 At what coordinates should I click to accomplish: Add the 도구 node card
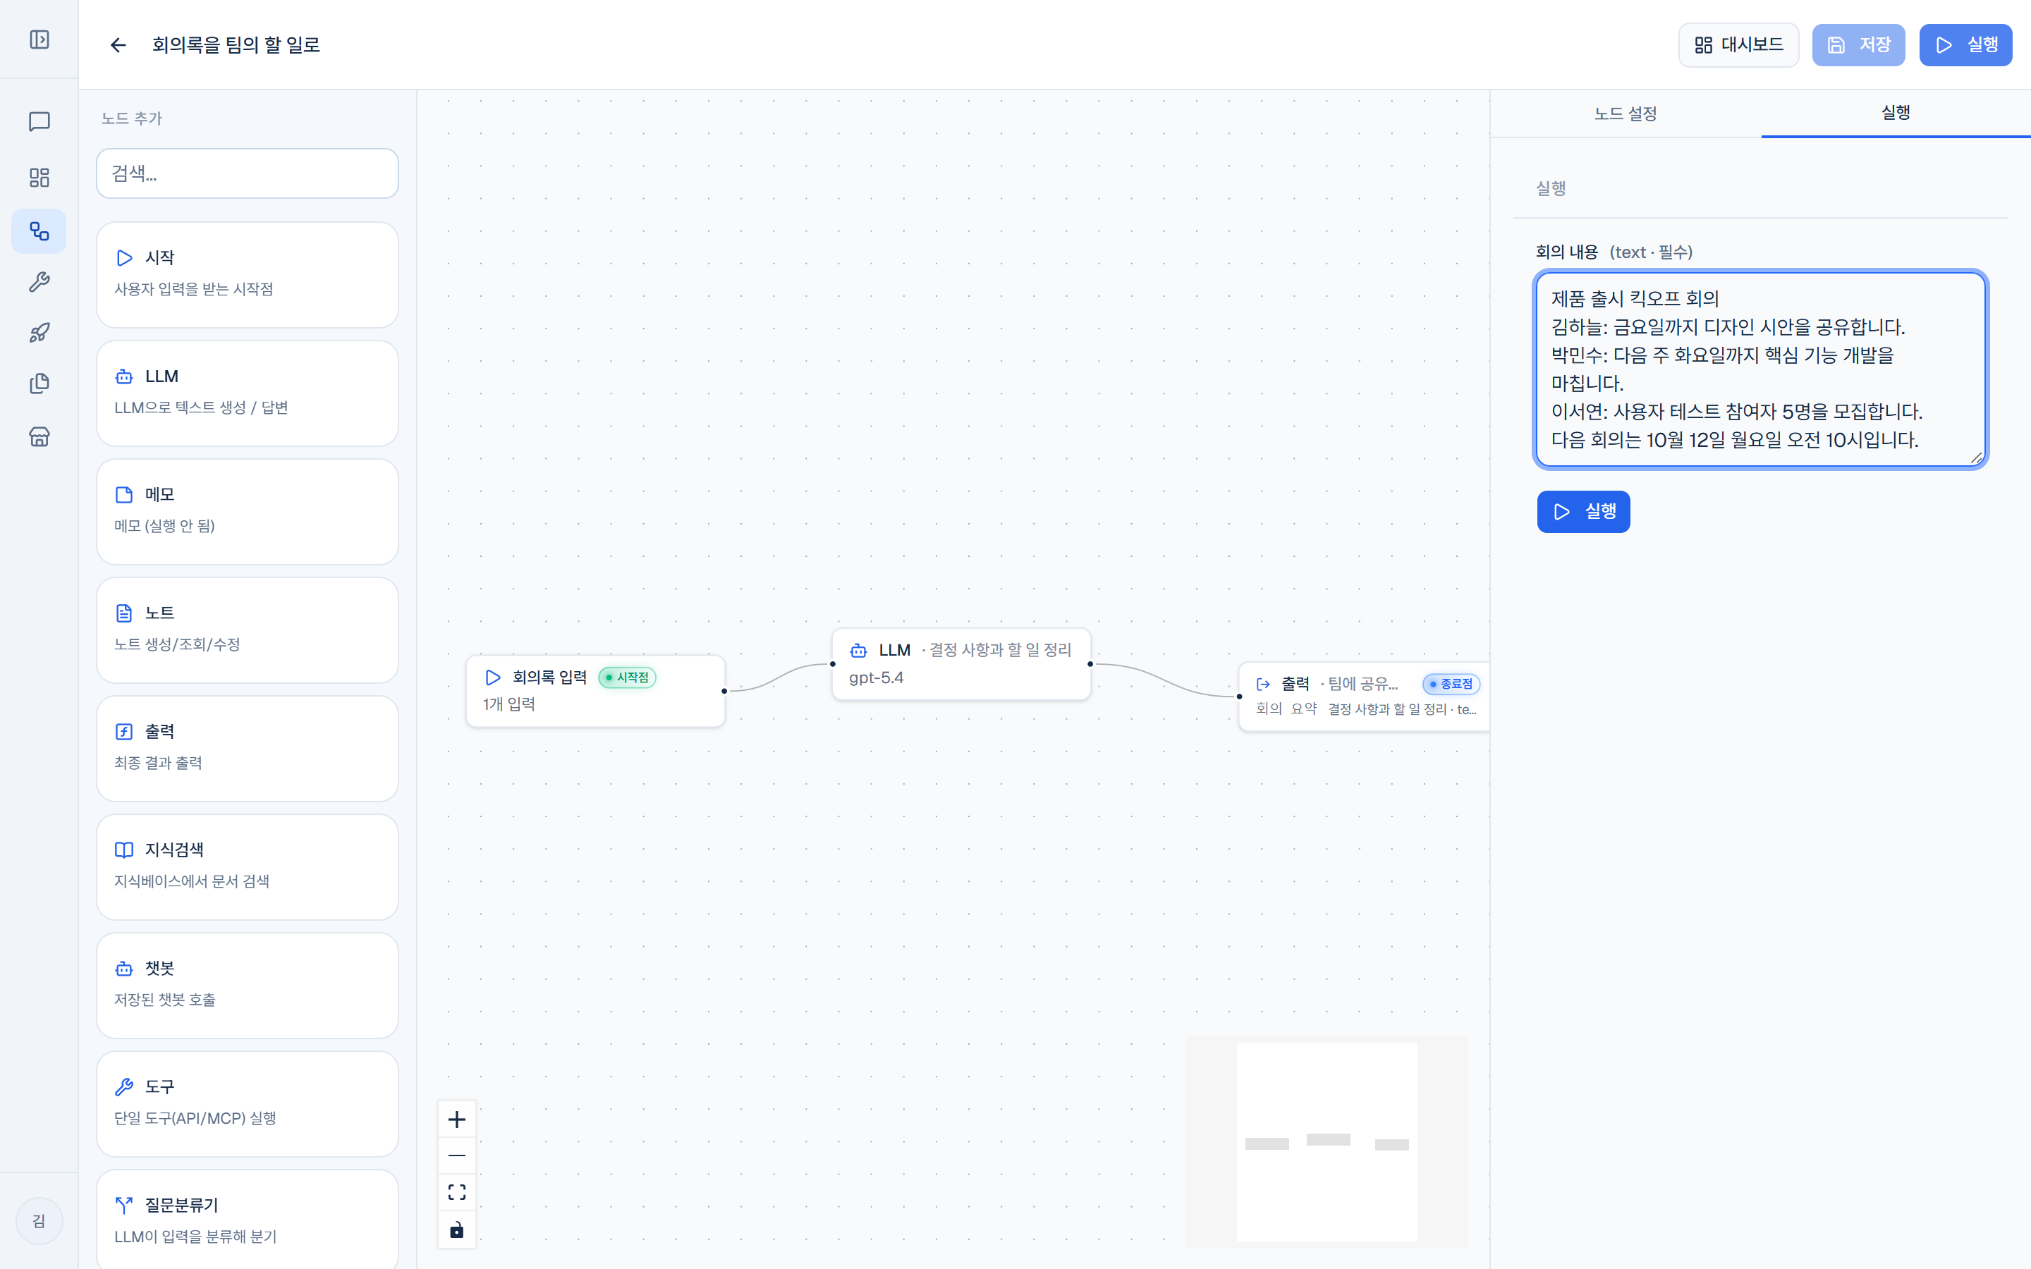coord(248,1103)
